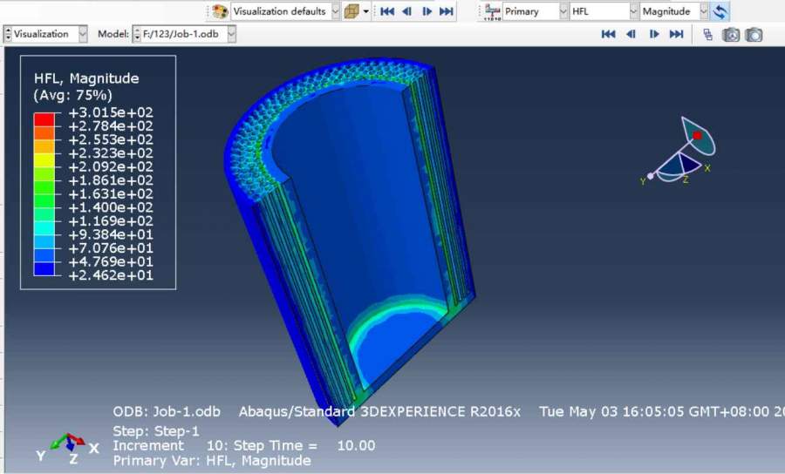This screenshot has height=474, width=785.
Task: Click the blue sync arrows icon after Magnitude
Action: [720, 11]
